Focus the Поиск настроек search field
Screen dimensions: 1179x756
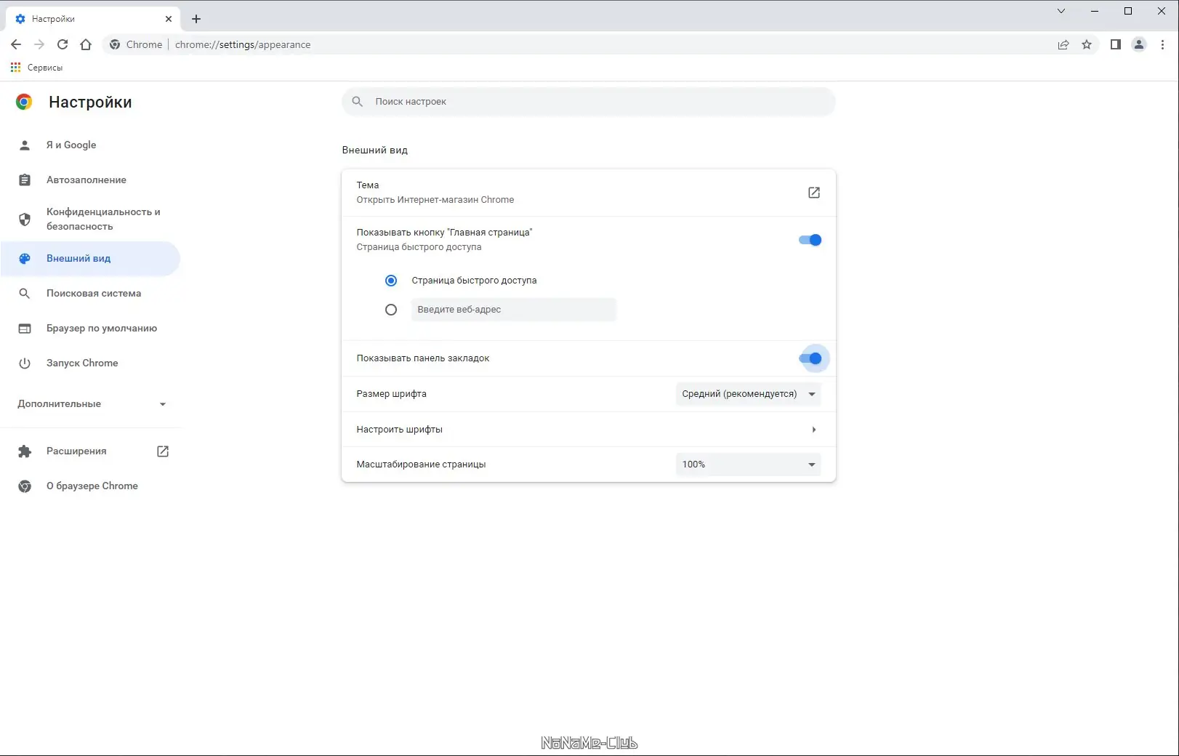589,102
